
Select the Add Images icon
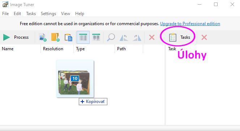[43, 37]
